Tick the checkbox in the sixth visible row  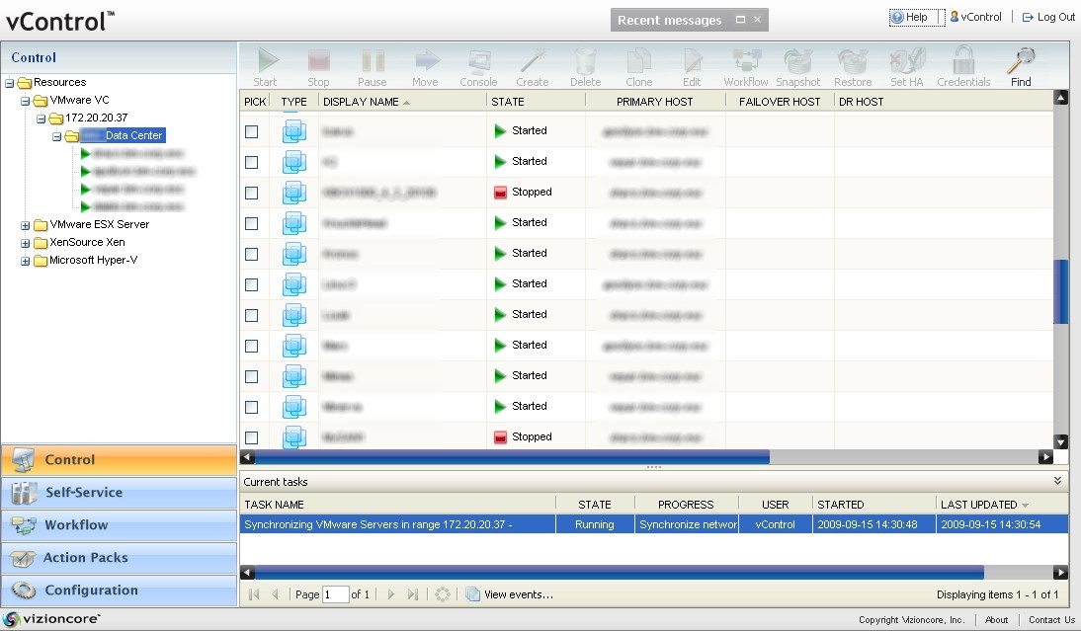point(252,284)
